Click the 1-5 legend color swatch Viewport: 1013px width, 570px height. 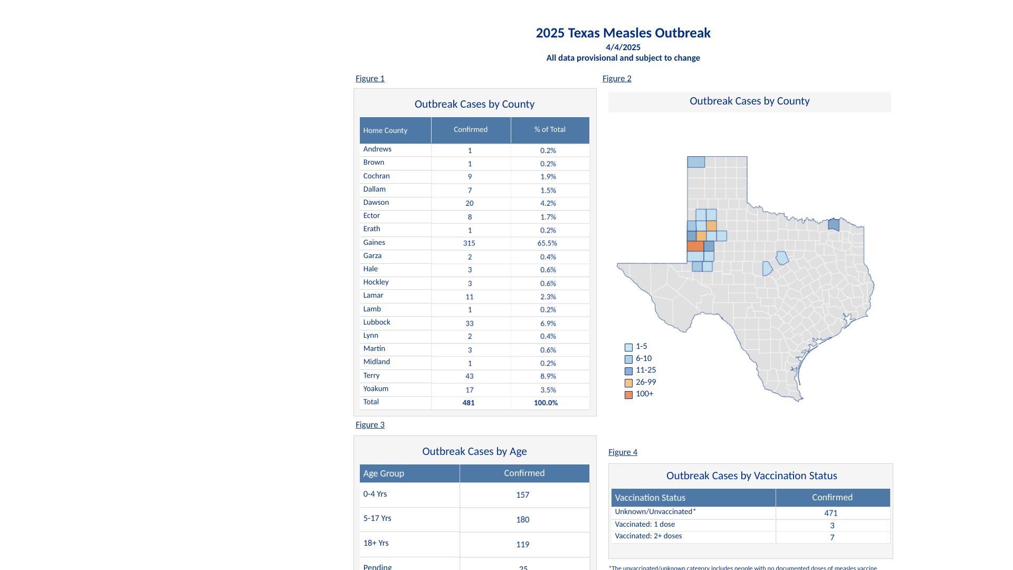coord(628,347)
